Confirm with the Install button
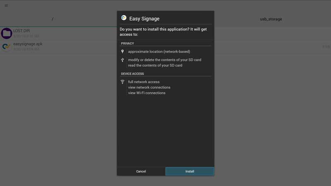The width and height of the screenshot is (331, 186). [x=190, y=171]
